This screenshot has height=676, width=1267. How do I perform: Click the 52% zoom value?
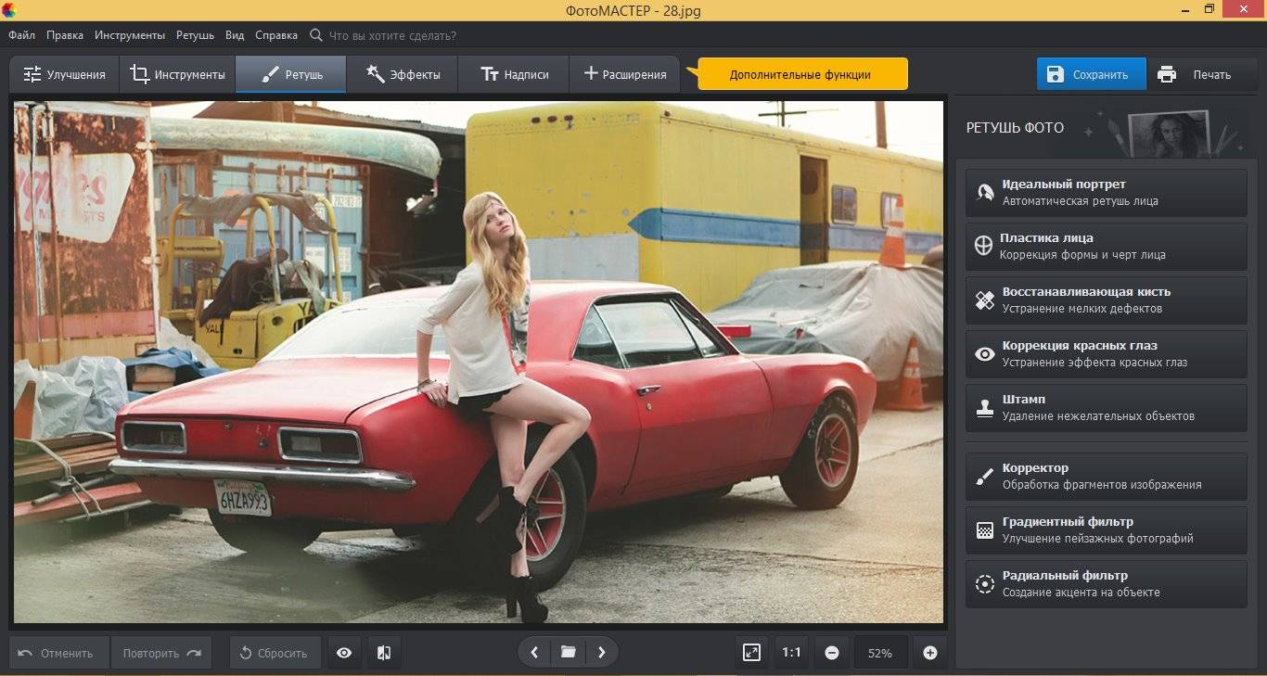click(880, 653)
